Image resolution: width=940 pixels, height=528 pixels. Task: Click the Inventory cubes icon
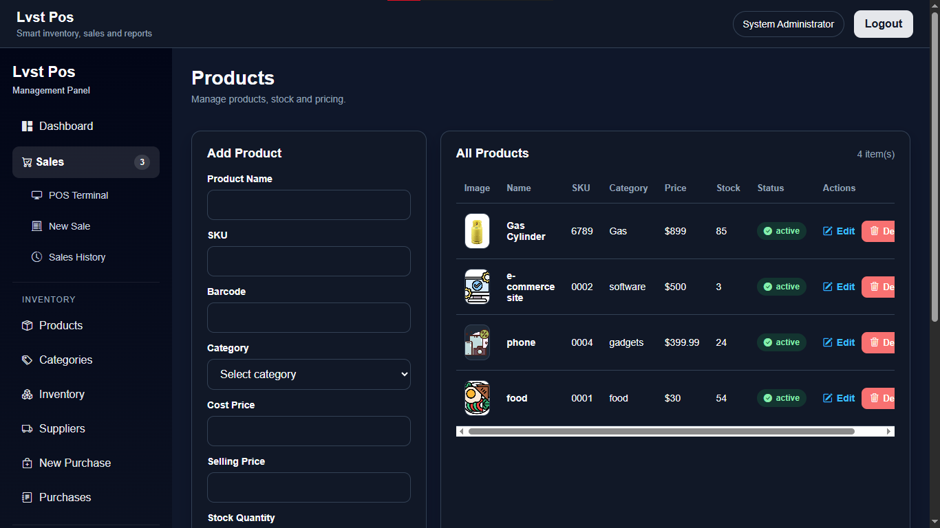point(28,395)
